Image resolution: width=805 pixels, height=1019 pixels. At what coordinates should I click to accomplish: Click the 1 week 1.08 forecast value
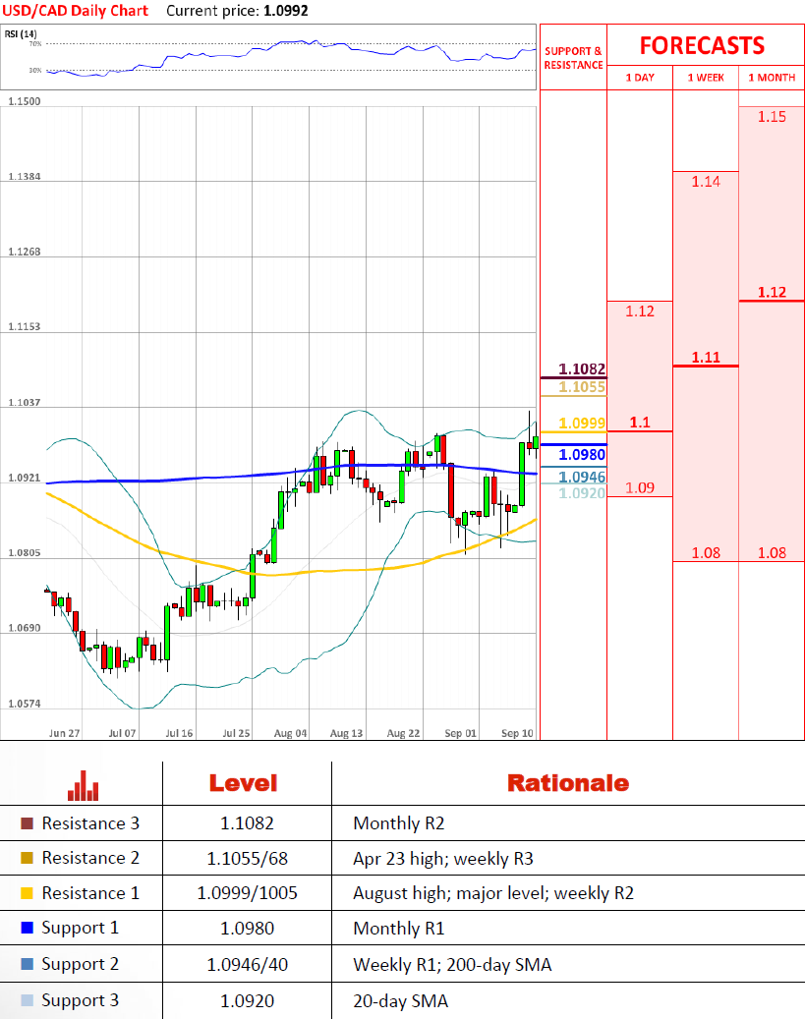click(706, 553)
